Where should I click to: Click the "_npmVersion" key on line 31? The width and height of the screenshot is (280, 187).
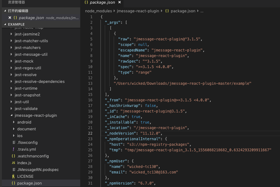point(119,183)
